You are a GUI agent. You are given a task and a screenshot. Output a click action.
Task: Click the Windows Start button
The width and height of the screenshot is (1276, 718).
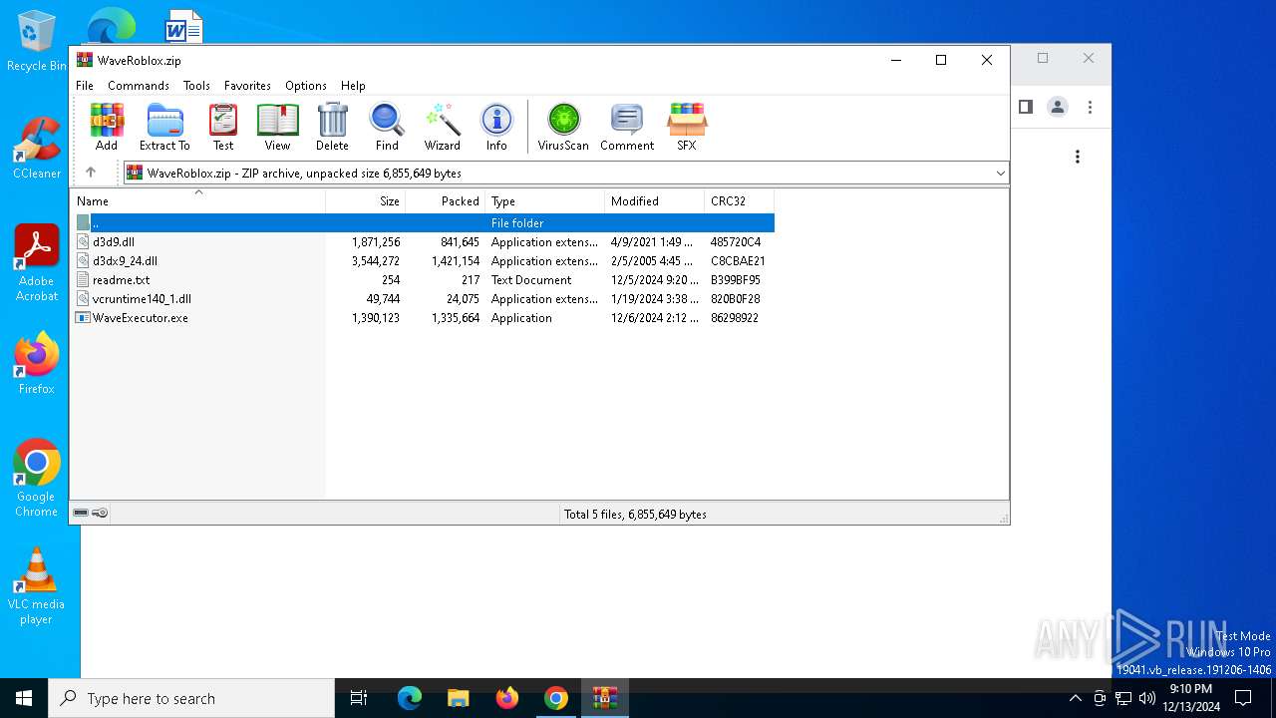(24, 698)
